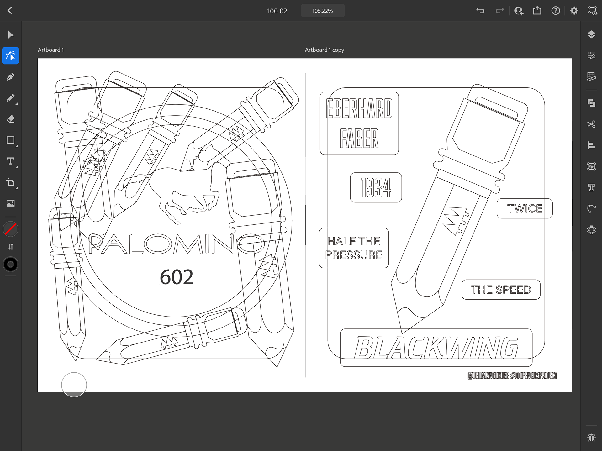Viewport: 602px width, 451px height.
Task: Open the Object panel
Action: pyautogui.click(x=591, y=166)
